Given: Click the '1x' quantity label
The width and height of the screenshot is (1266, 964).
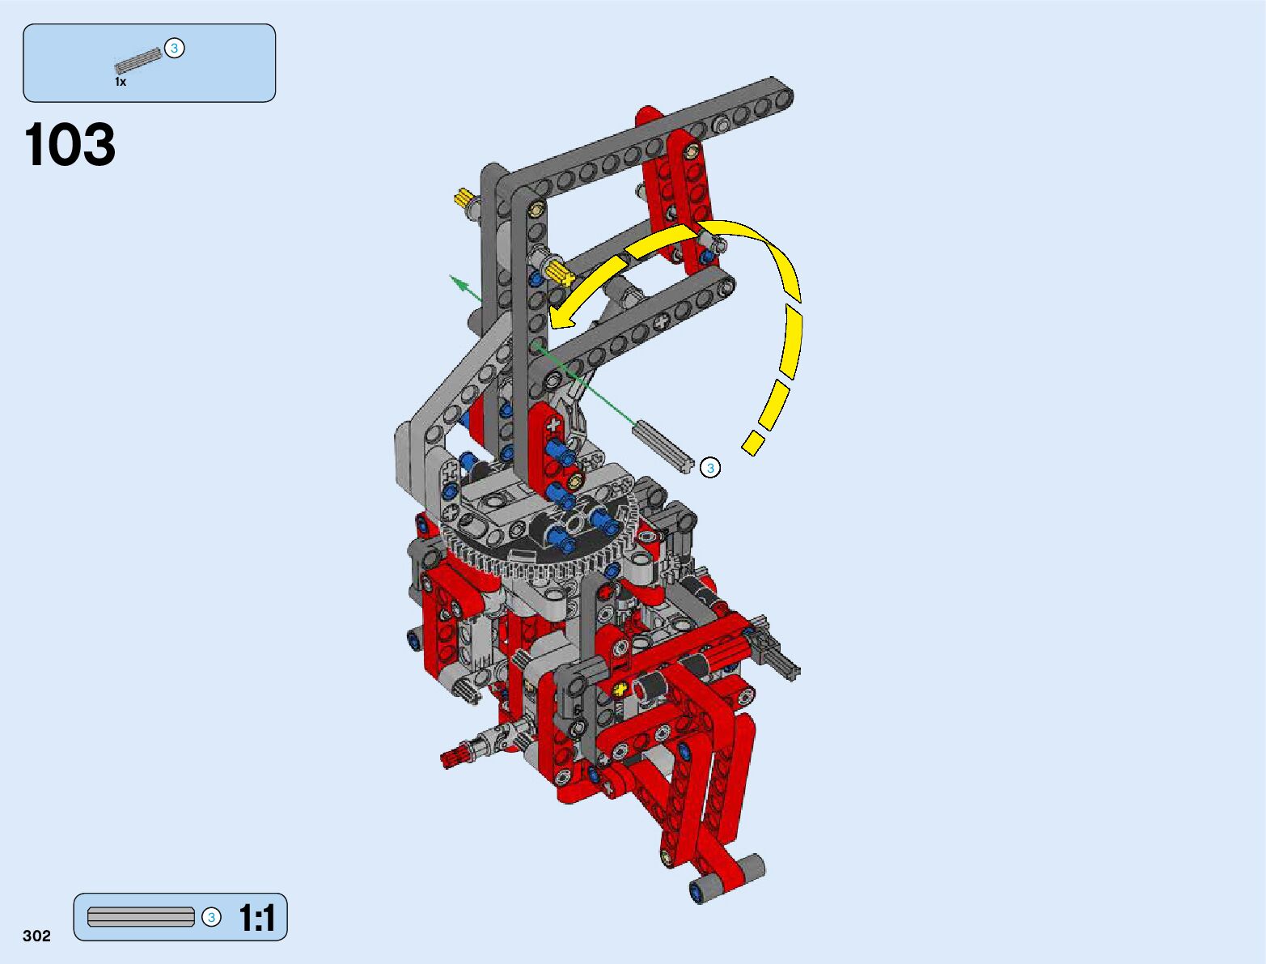Looking at the screenshot, I should point(121,82).
